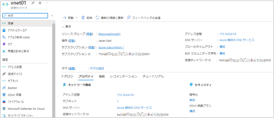This screenshot has width=274, height=118.
Task: Click the フィードバックの送信 person icon
Action: (129, 18)
